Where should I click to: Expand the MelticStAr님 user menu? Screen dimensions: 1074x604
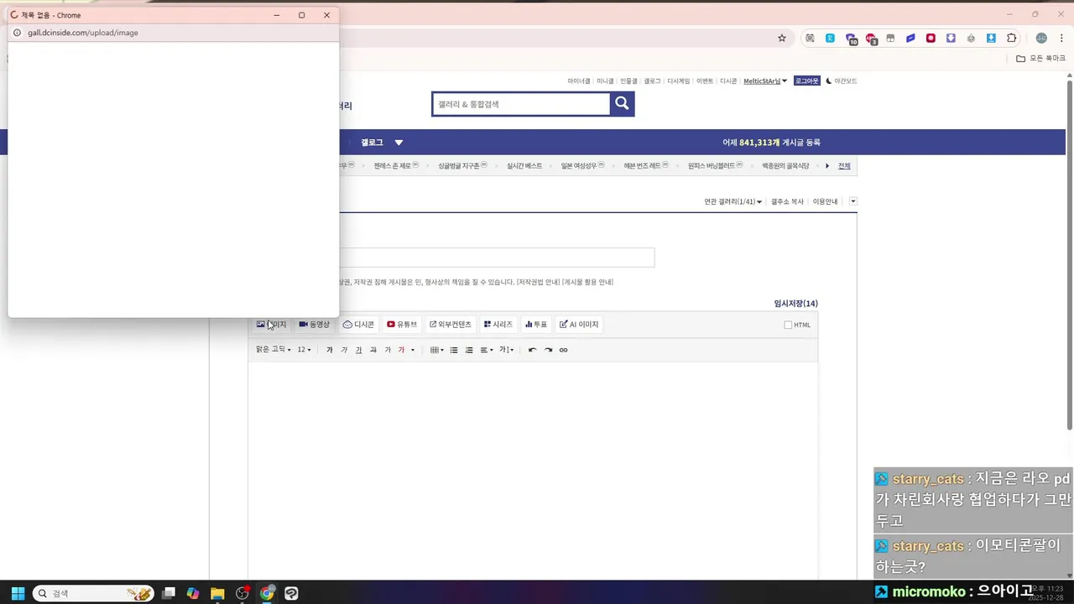point(765,81)
